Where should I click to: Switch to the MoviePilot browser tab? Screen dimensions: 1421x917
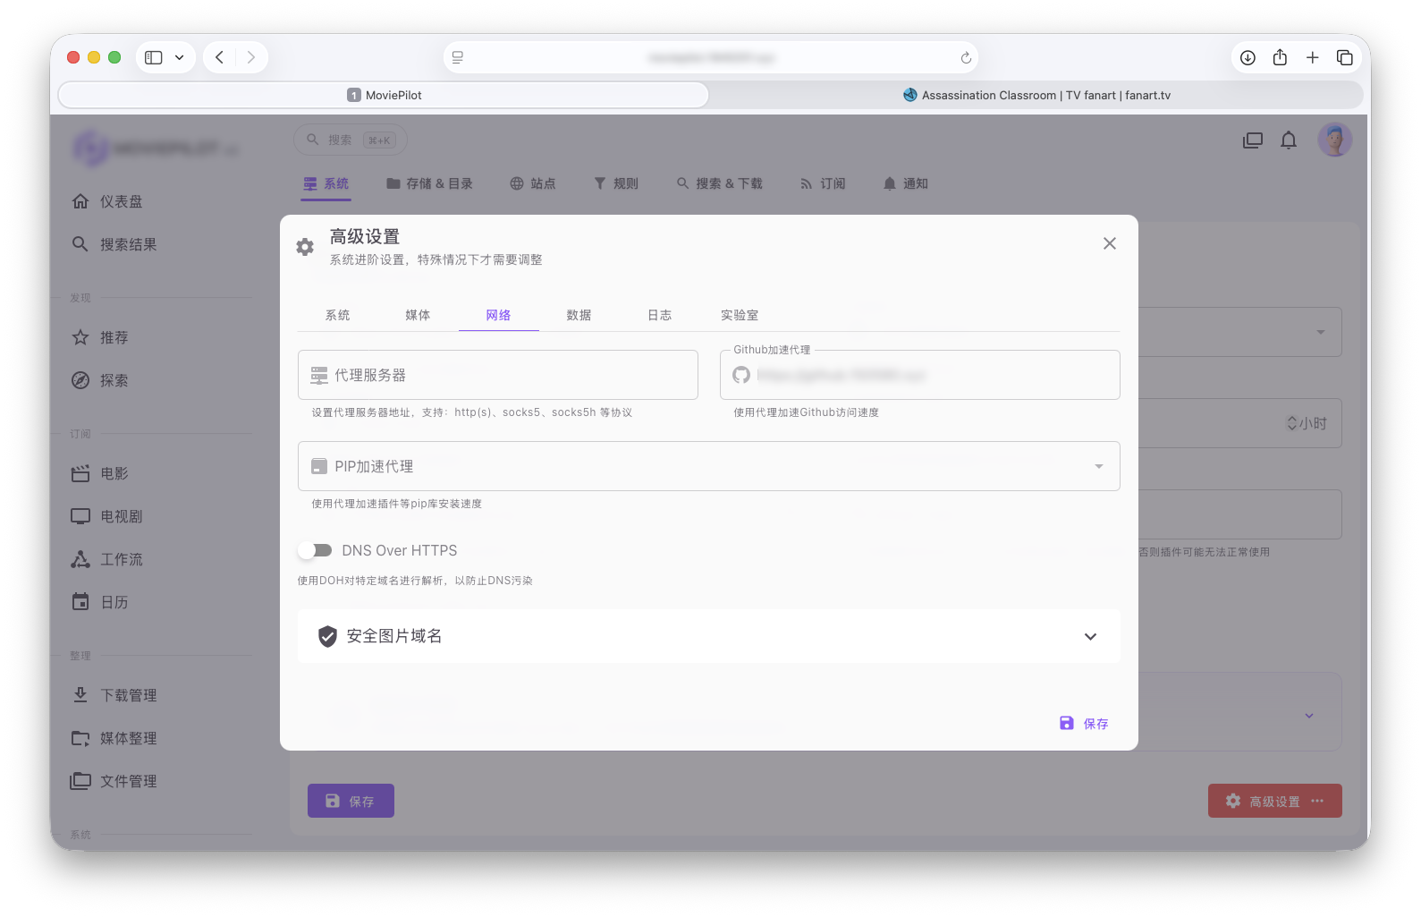pyautogui.click(x=384, y=95)
